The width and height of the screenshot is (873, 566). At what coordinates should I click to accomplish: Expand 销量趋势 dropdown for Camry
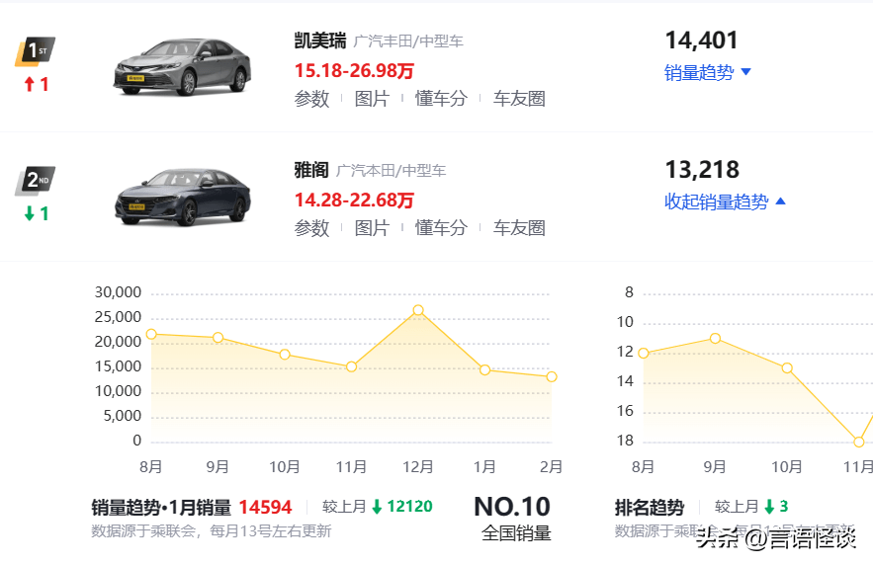[x=708, y=72]
